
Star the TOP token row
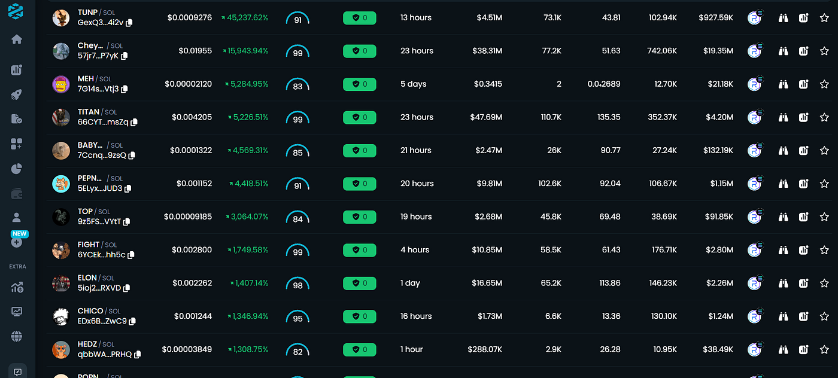click(x=824, y=217)
